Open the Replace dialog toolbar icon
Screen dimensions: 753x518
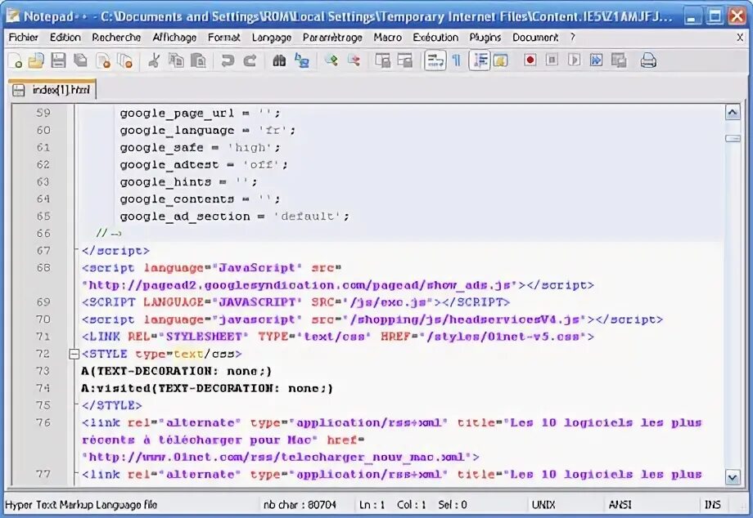pyautogui.click(x=301, y=60)
